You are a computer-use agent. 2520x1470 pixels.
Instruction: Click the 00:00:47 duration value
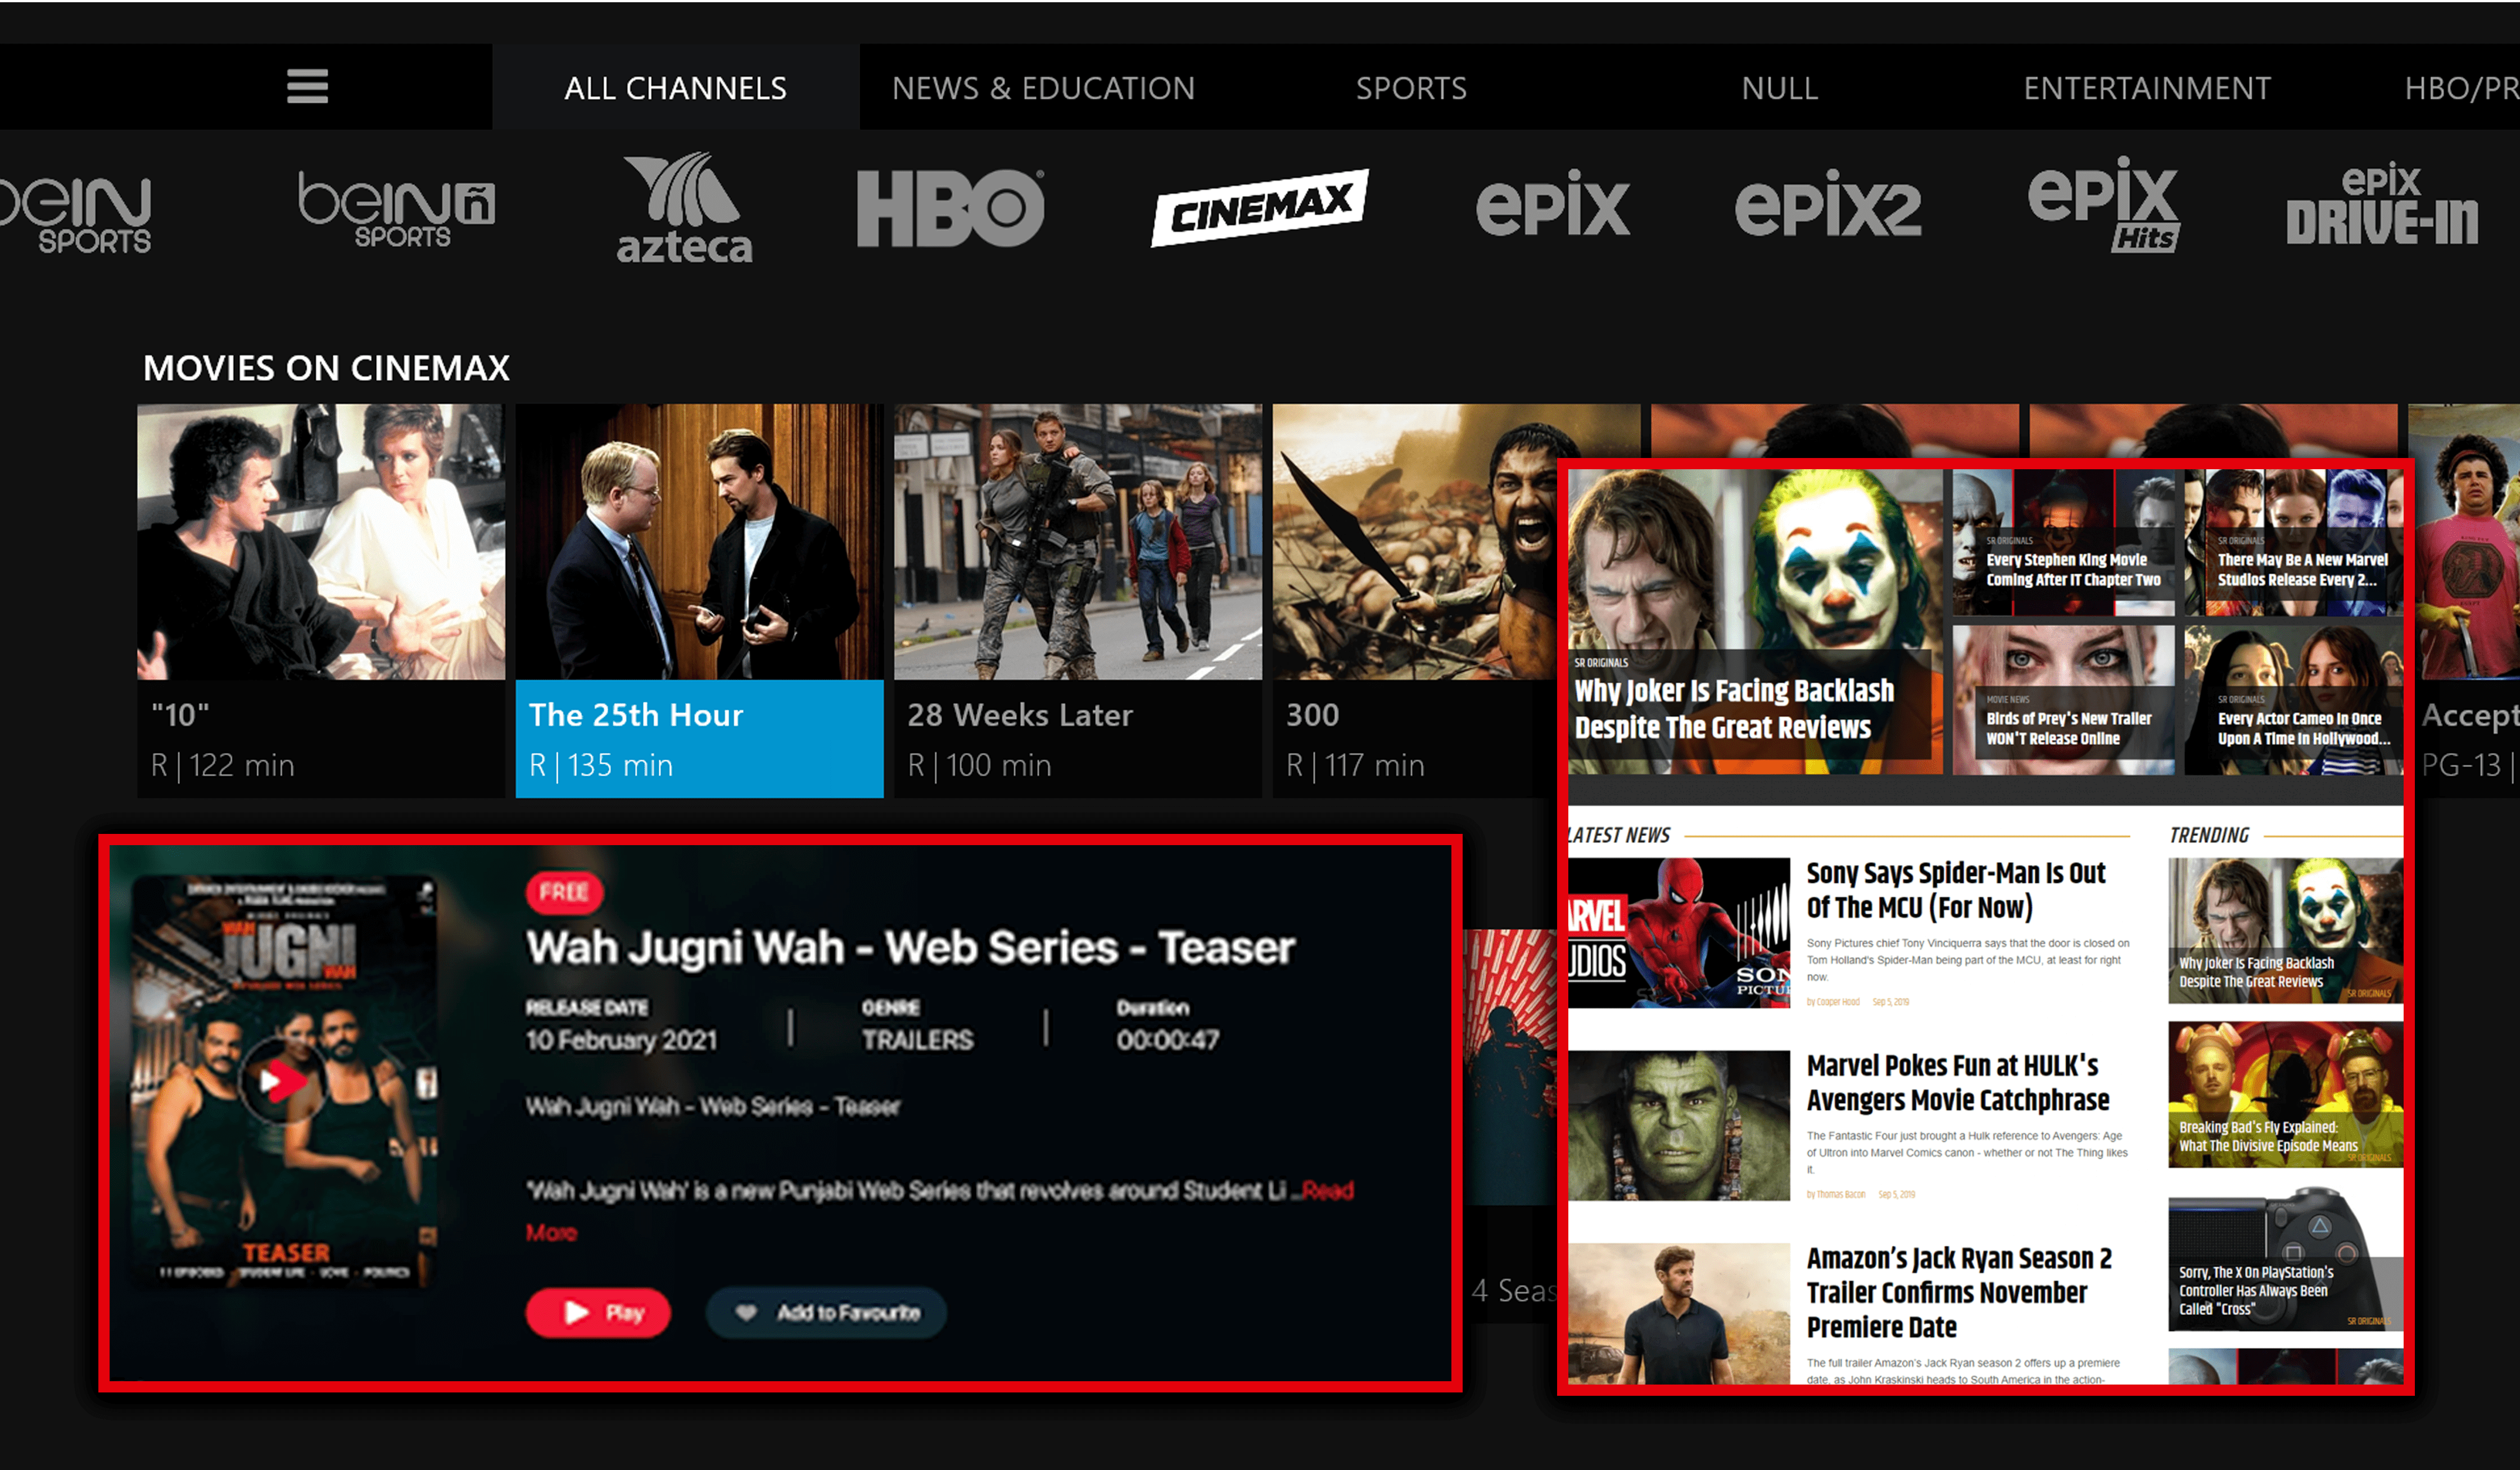point(1168,1040)
